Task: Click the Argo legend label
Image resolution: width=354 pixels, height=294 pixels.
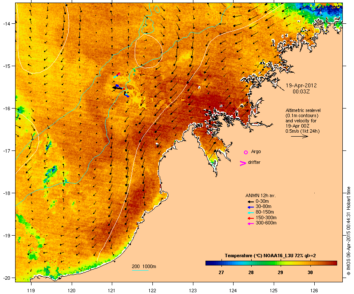Action: [256, 151]
